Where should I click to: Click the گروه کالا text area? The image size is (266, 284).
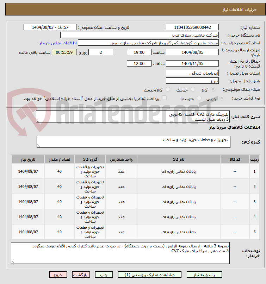134,142
